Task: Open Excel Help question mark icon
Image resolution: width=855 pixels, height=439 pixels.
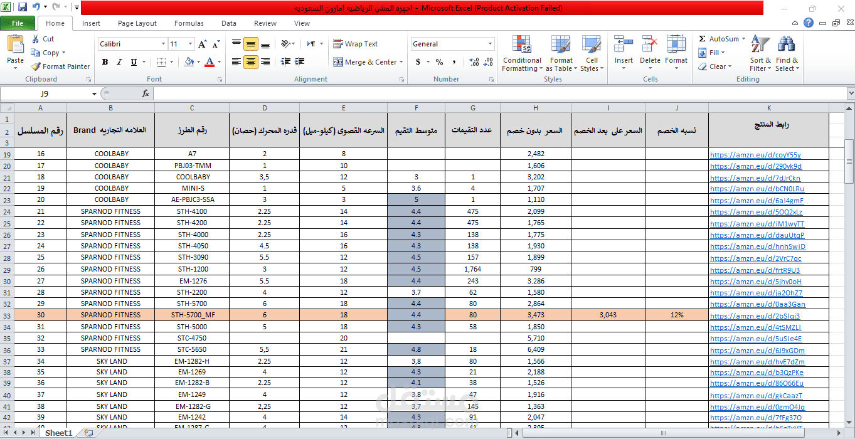Action: click(x=809, y=23)
